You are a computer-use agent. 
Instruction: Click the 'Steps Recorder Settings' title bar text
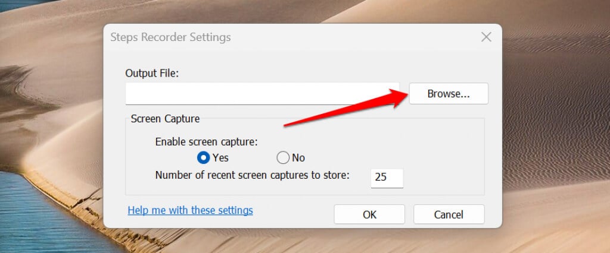coord(170,37)
